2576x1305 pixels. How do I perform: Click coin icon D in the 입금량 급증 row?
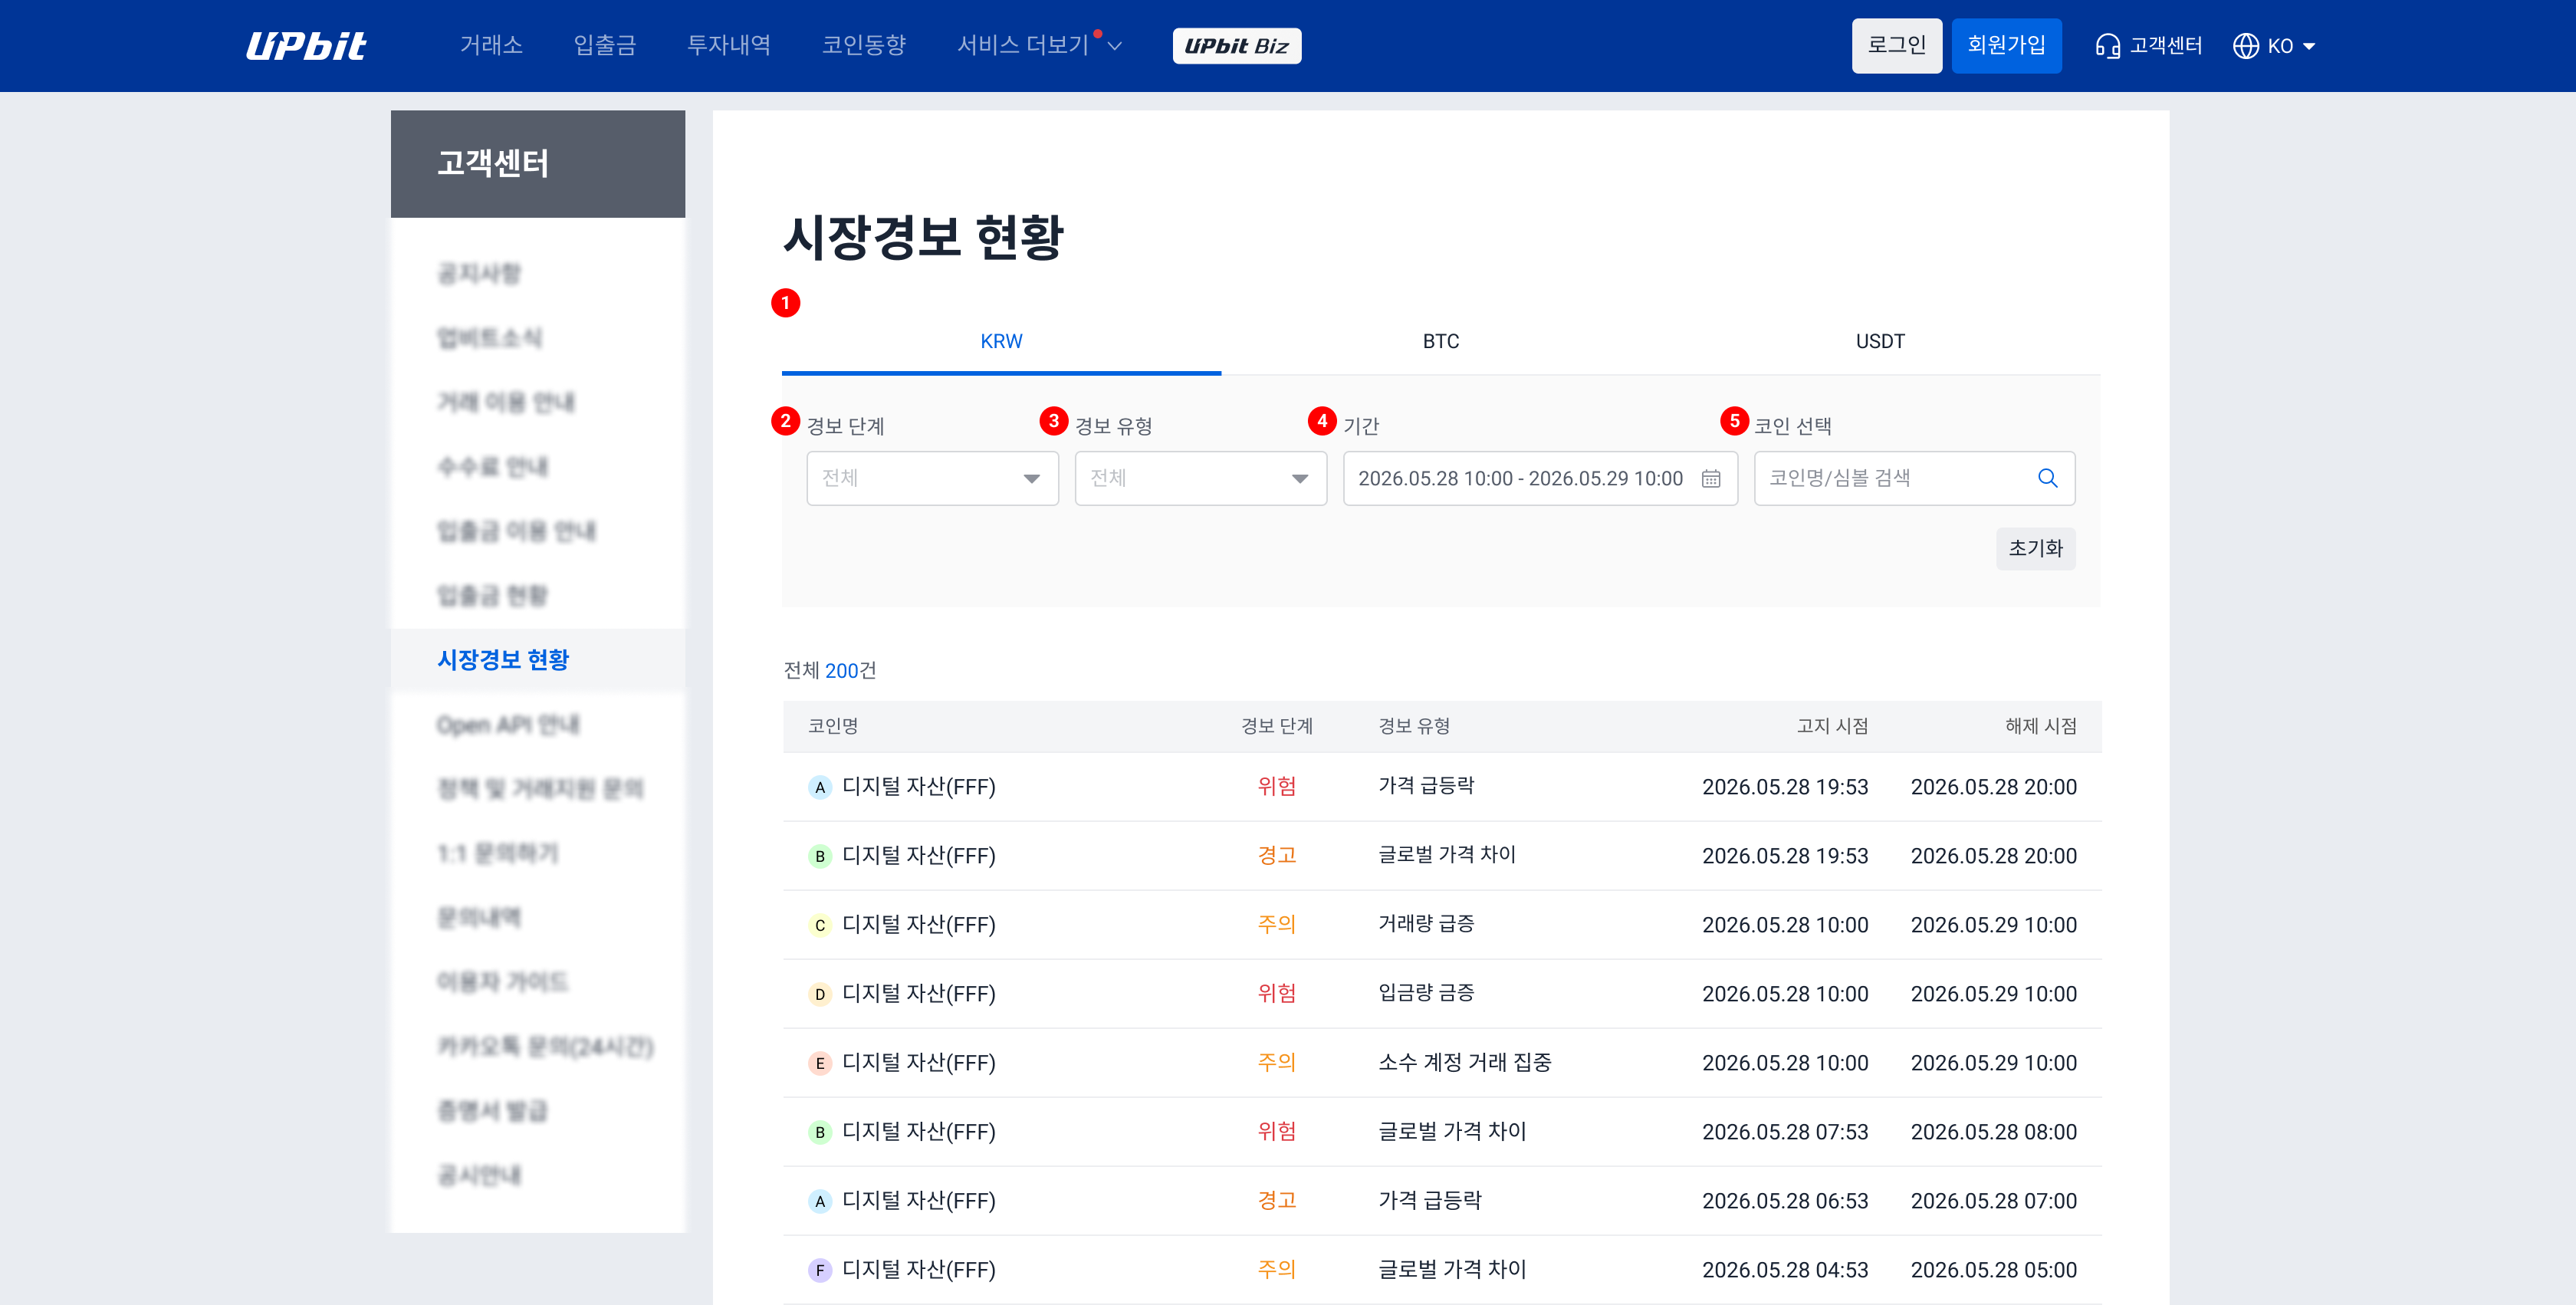click(820, 995)
